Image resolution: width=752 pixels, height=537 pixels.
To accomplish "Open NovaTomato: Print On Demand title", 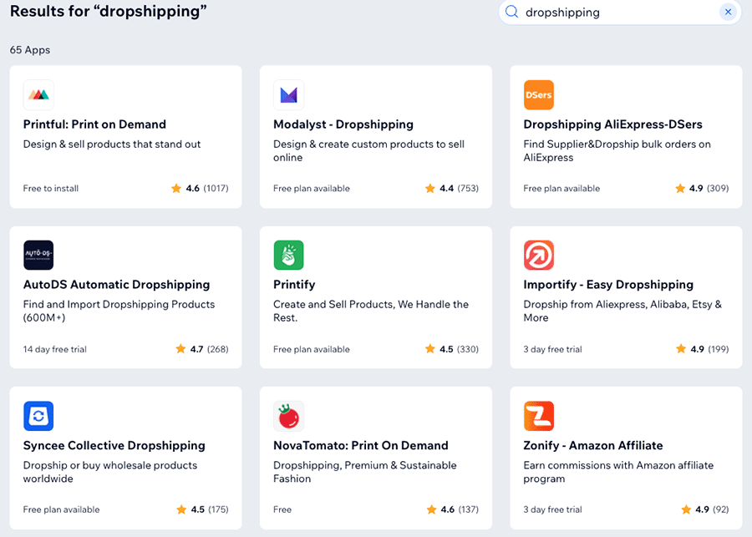I will [x=361, y=445].
